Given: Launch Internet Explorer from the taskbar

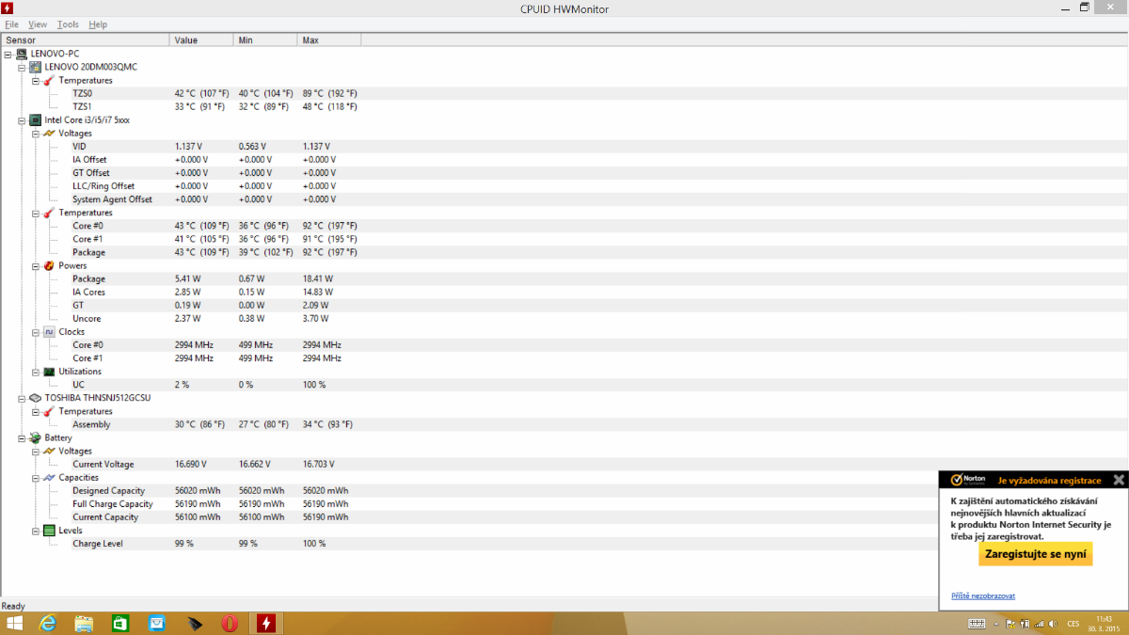Looking at the screenshot, I should pos(48,623).
